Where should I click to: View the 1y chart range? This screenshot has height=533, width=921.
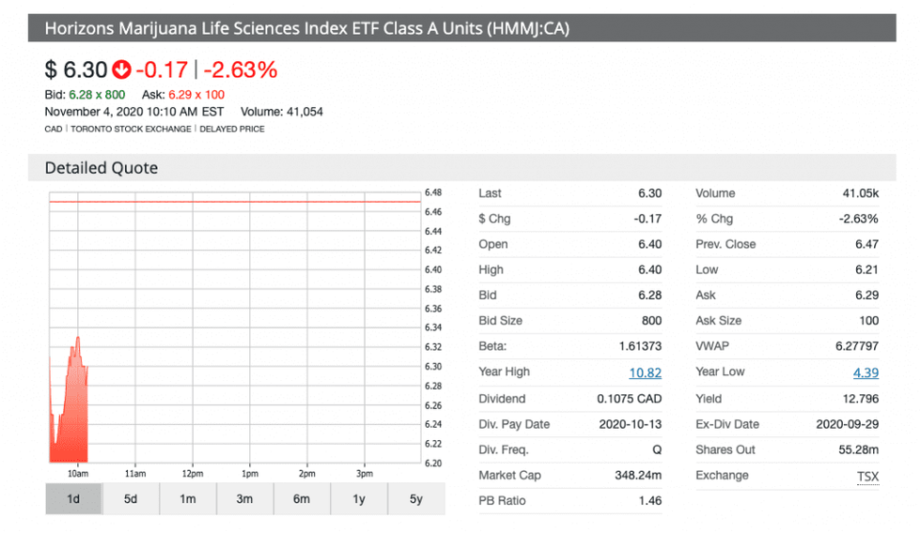(x=359, y=498)
